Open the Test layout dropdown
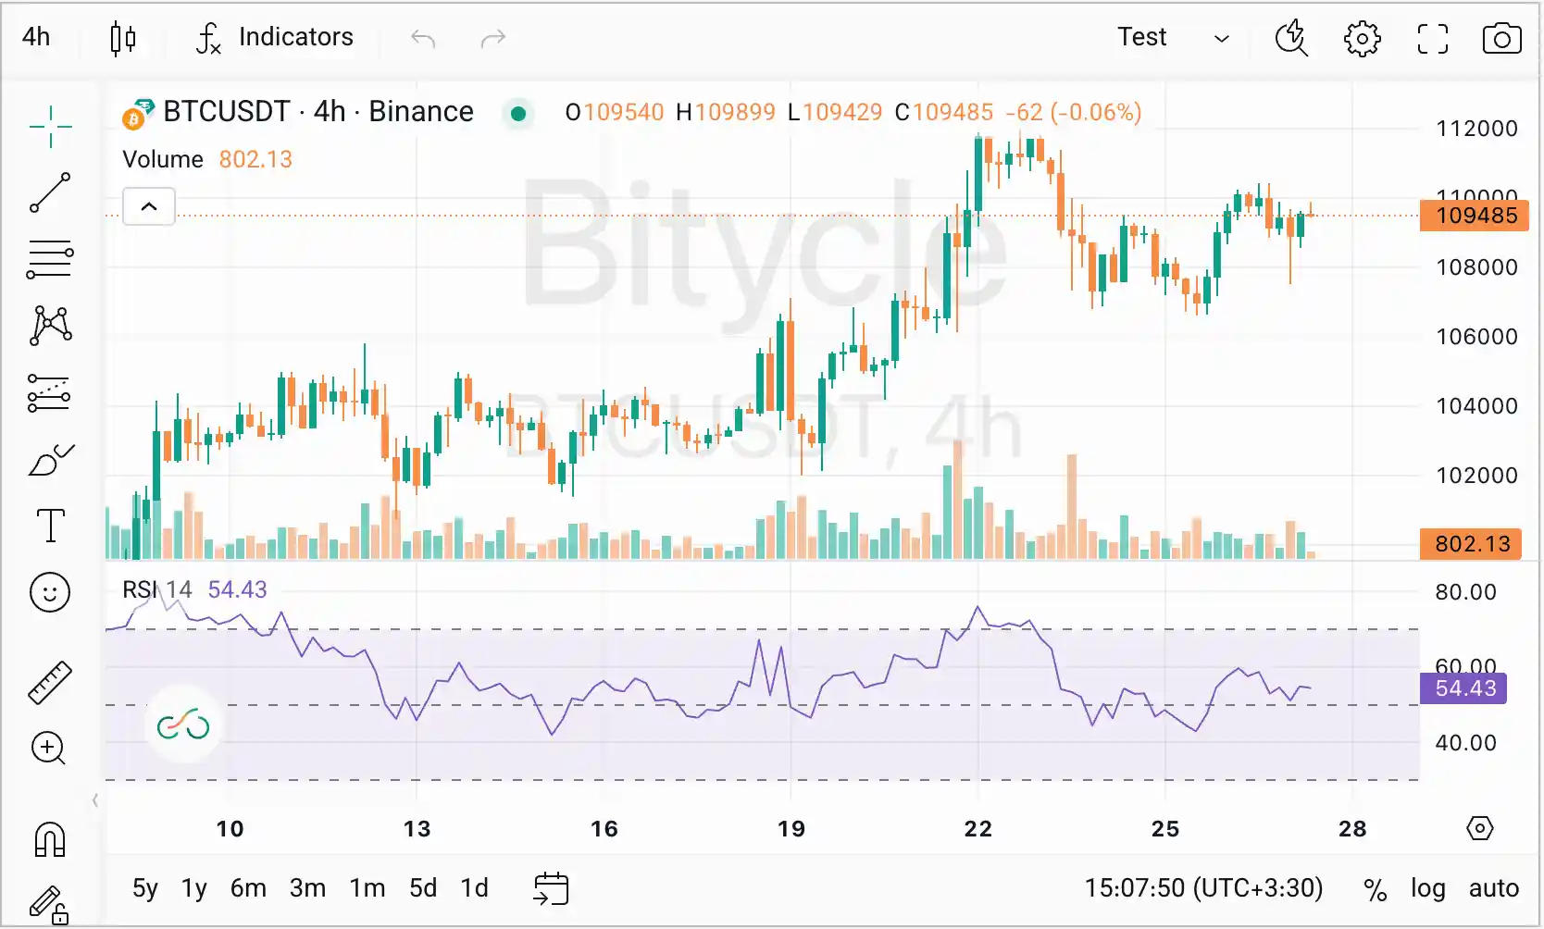This screenshot has height=929, width=1544. [1172, 38]
